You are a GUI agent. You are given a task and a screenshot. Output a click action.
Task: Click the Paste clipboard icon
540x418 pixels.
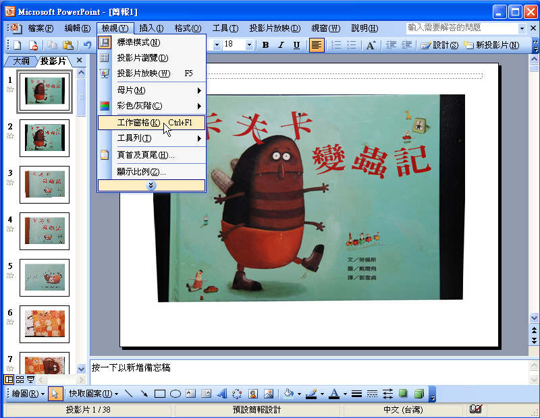coord(68,45)
